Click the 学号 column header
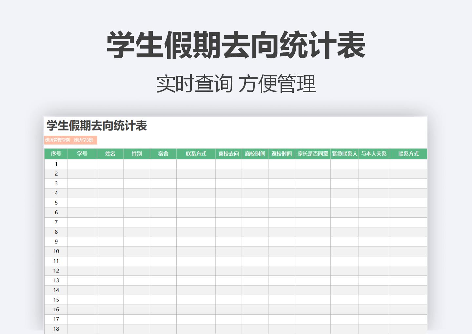 [82, 153]
